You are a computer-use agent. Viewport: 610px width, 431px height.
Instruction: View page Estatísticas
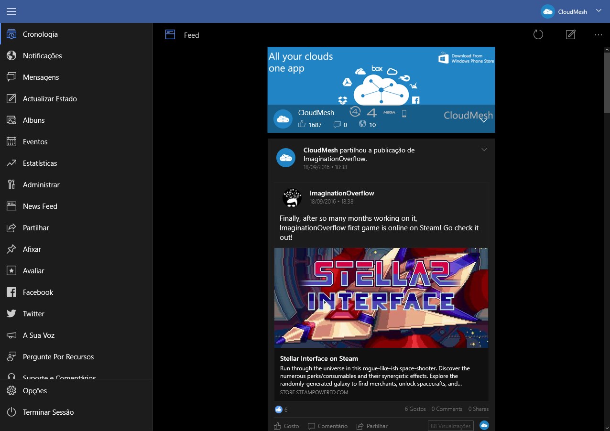point(39,163)
